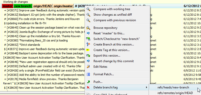This screenshot has height=95, width=201.
Task: Select Show changes as unified diff
Action: [x=113, y=15]
